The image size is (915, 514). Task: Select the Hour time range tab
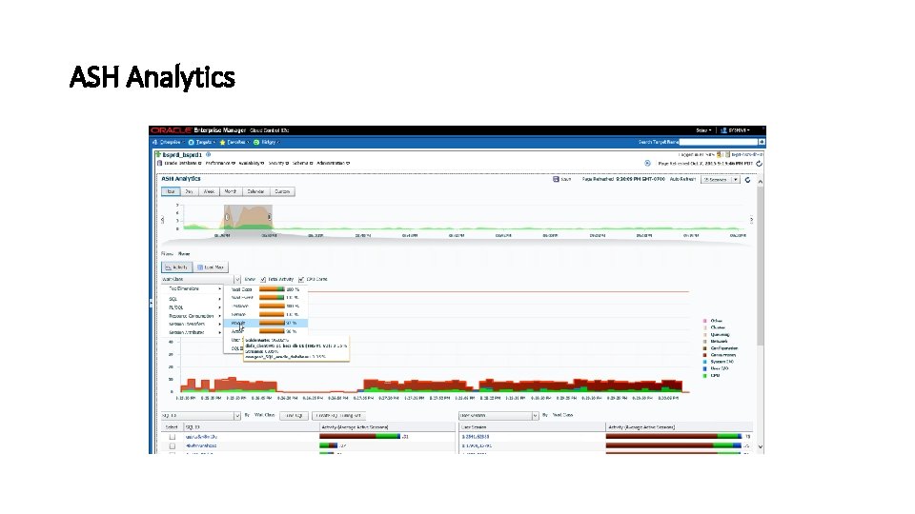[171, 191]
